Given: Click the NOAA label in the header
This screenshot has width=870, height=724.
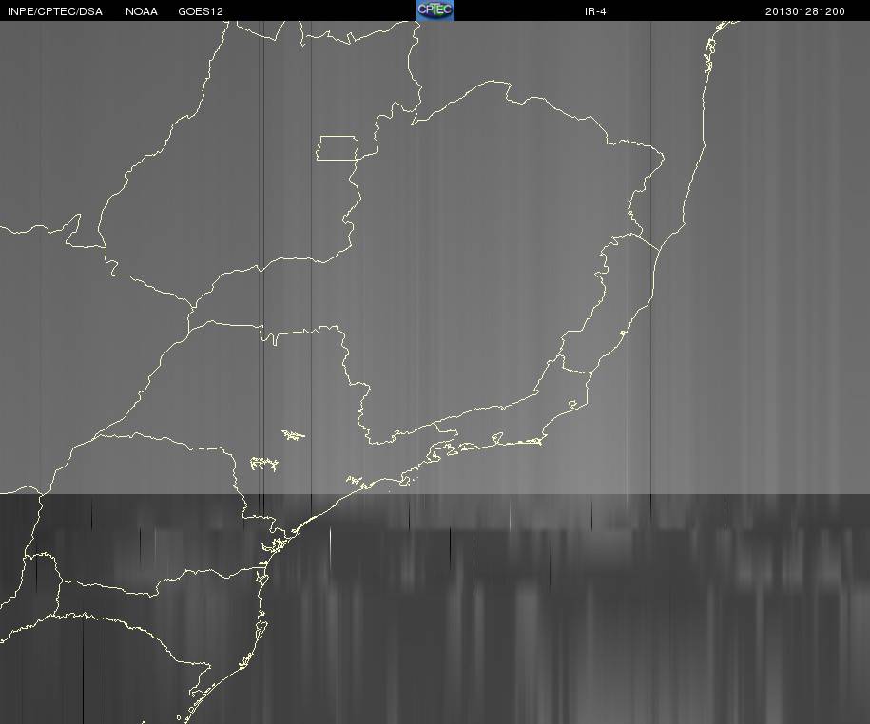Looking at the screenshot, I should 142,11.
